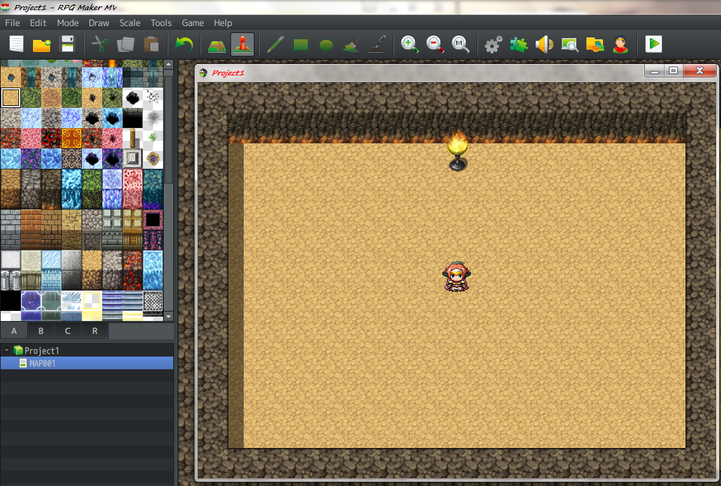
Task: Click the Zoom In magnifier
Action: pyautogui.click(x=410, y=44)
